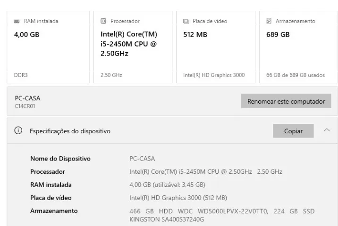
Task: Click the 66 GB de 689 GB usados text
Action: [296, 75]
